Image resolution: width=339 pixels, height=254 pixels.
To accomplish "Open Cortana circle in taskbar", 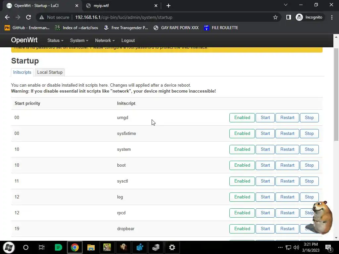I will click(x=26, y=247).
